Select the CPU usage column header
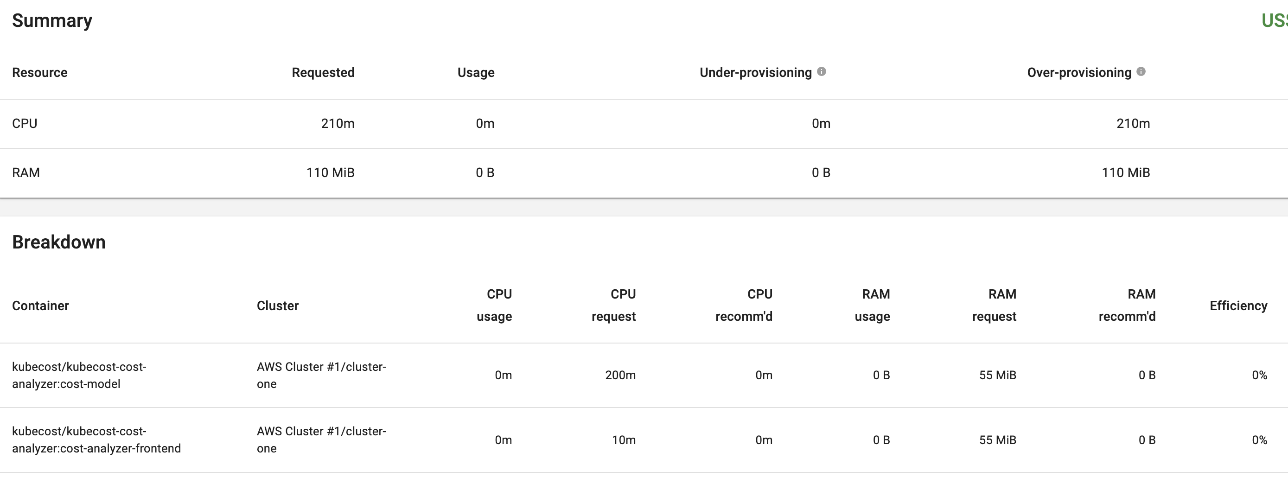This screenshot has height=484, width=1288. (x=498, y=305)
